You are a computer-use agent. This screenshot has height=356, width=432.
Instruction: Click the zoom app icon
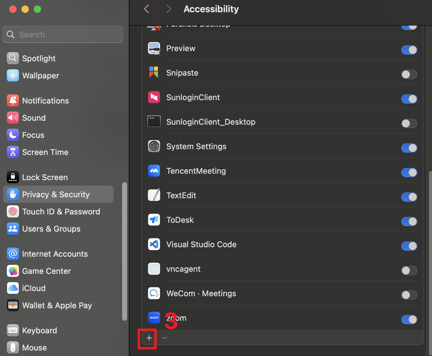(x=154, y=318)
